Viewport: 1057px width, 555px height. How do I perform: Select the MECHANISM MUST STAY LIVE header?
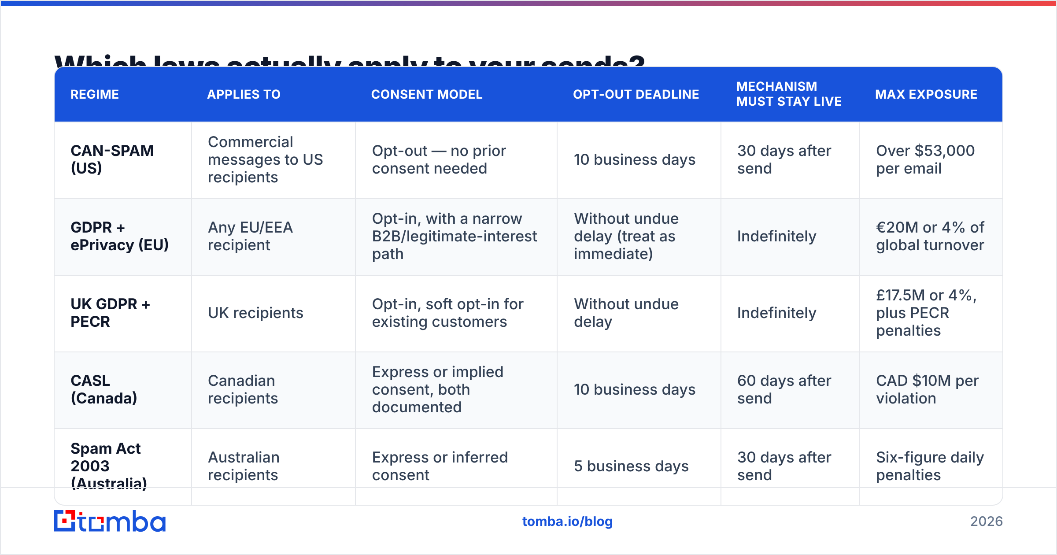pos(789,94)
